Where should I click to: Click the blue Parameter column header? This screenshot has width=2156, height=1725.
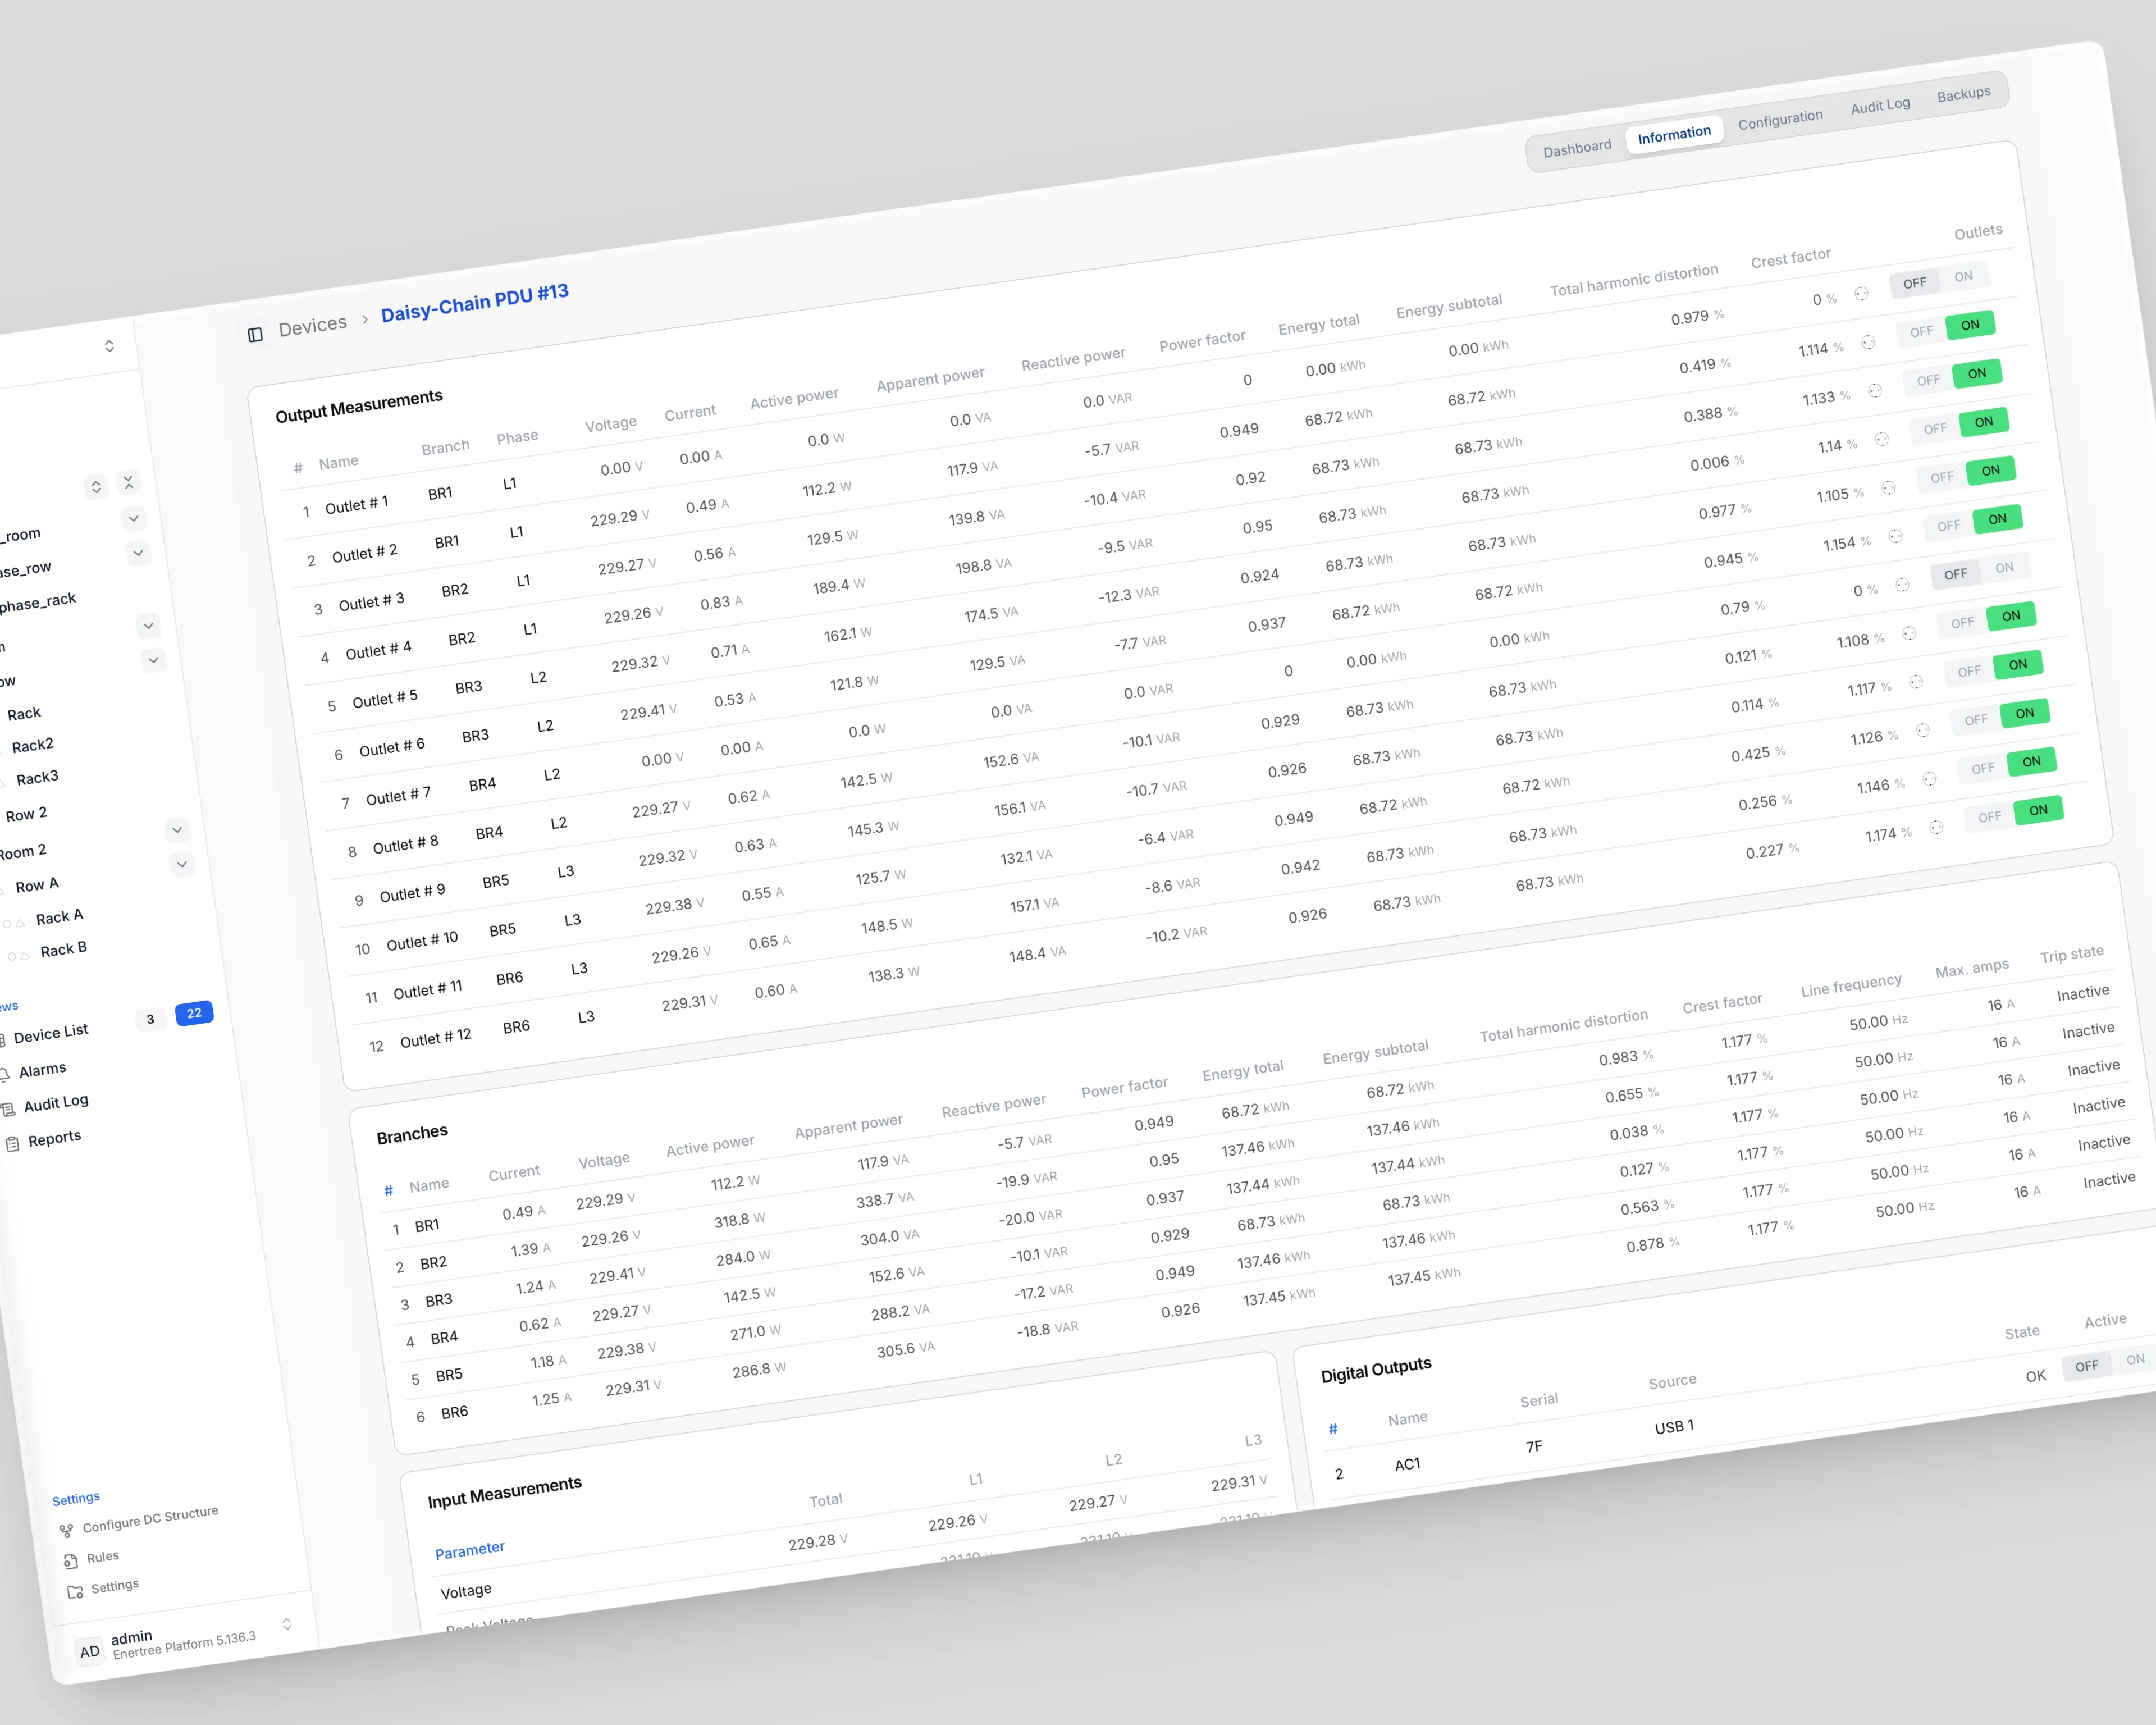[x=470, y=1550]
